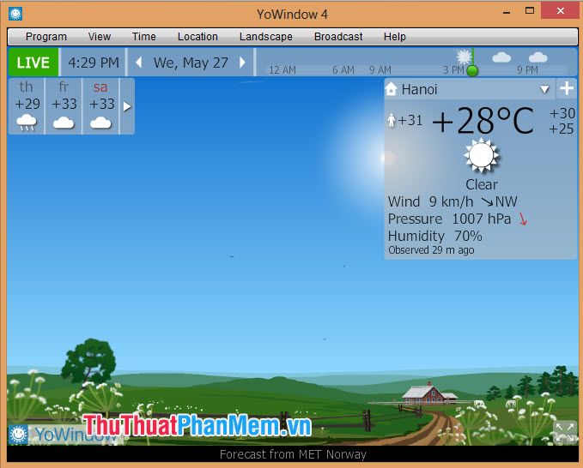
Task: Click the home icon beside Hanoi
Action: click(392, 89)
